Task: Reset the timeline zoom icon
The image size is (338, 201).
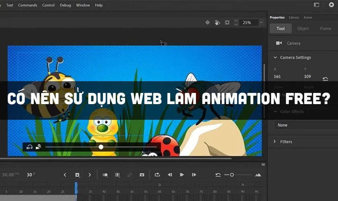Action: coord(218,175)
